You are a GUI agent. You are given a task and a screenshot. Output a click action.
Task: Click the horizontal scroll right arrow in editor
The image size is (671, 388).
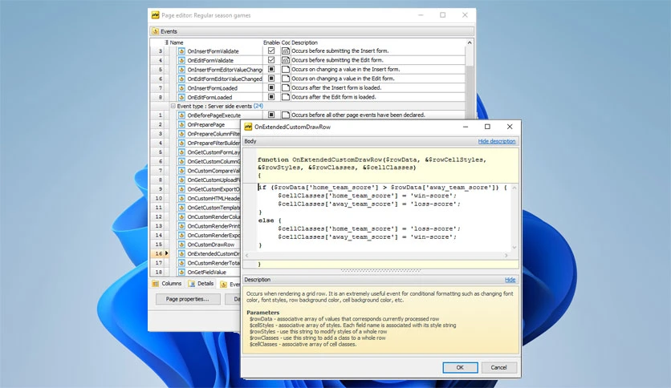point(506,256)
